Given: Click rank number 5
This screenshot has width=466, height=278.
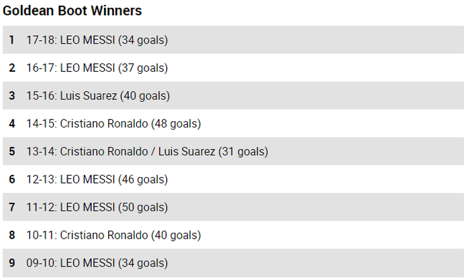Looking at the screenshot, I should 12,151.
